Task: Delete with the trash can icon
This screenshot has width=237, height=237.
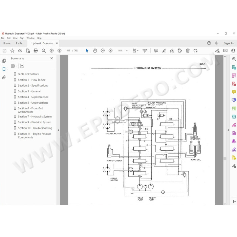Action: (188, 51)
